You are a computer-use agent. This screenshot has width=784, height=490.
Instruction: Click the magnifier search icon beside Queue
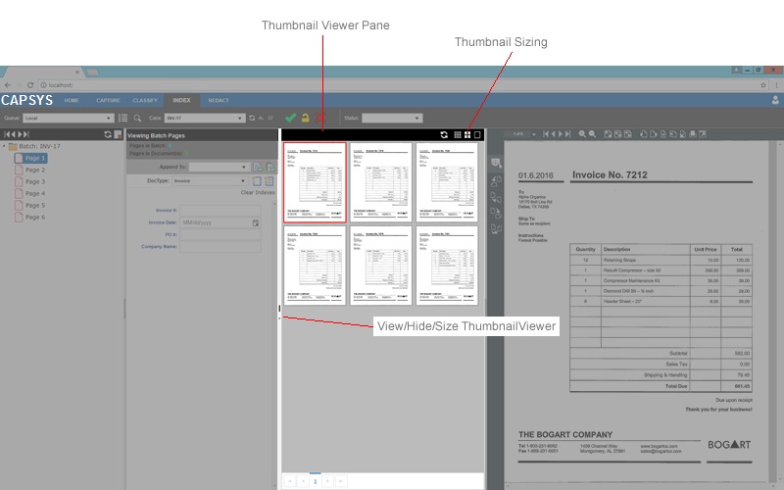pyautogui.click(x=138, y=119)
